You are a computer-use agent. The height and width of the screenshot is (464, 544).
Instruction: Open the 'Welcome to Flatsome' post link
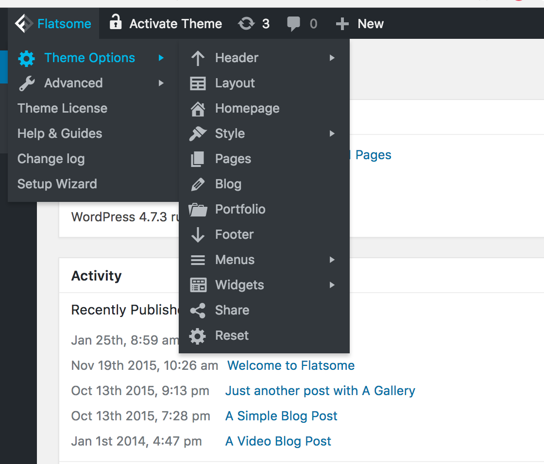291,365
